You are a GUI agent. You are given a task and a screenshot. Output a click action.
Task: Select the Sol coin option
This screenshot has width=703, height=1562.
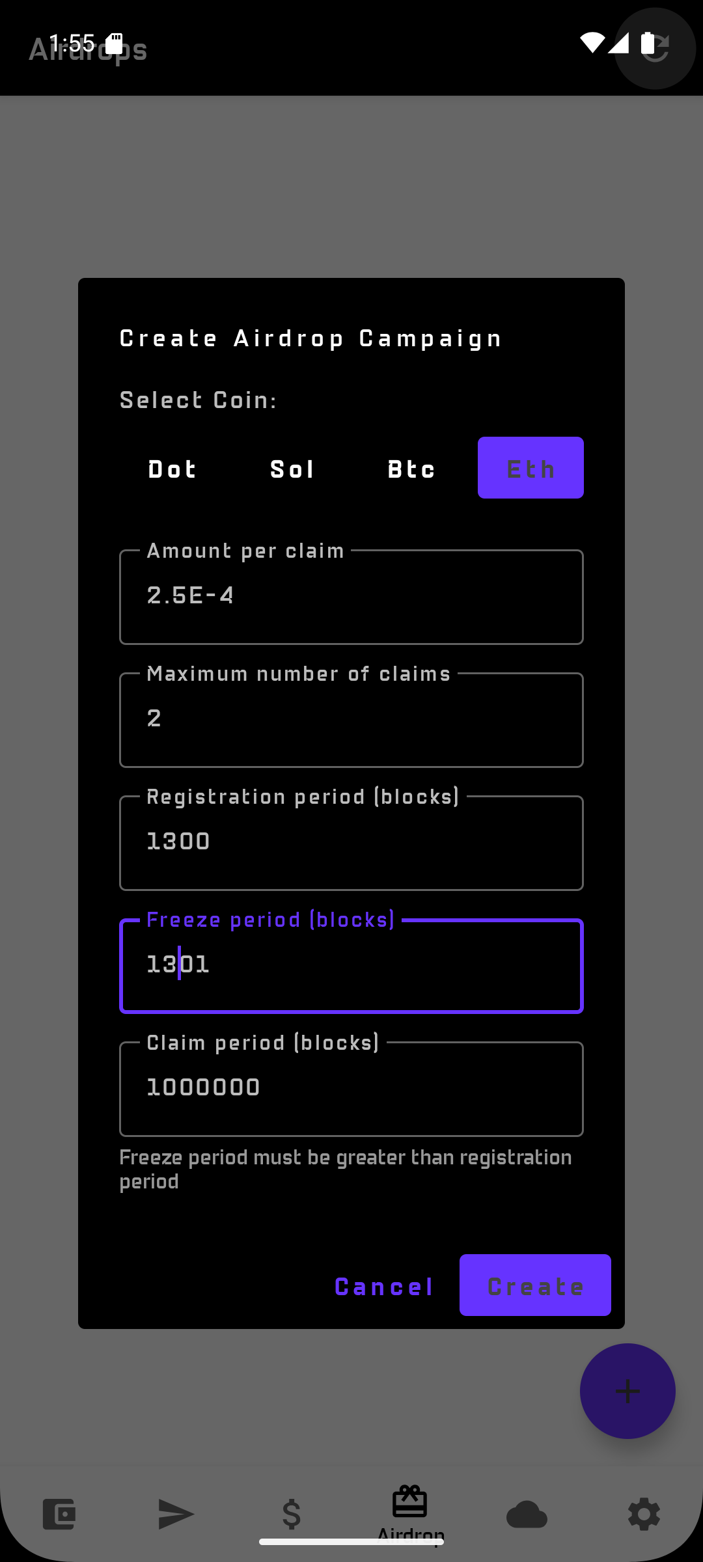[x=292, y=469]
